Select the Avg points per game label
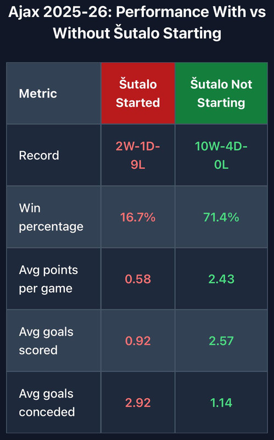The height and width of the screenshot is (440, 274). 48,279
